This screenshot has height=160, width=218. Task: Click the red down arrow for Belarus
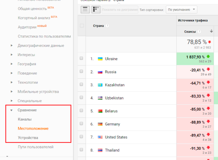point(208,108)
